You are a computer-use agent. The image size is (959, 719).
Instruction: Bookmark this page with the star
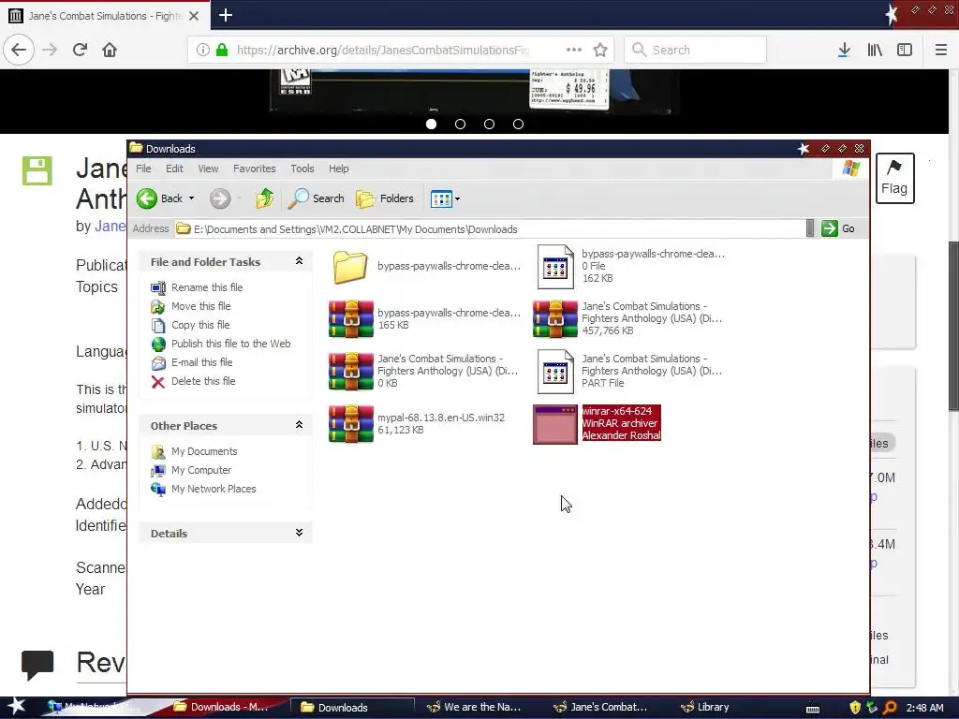600,50
